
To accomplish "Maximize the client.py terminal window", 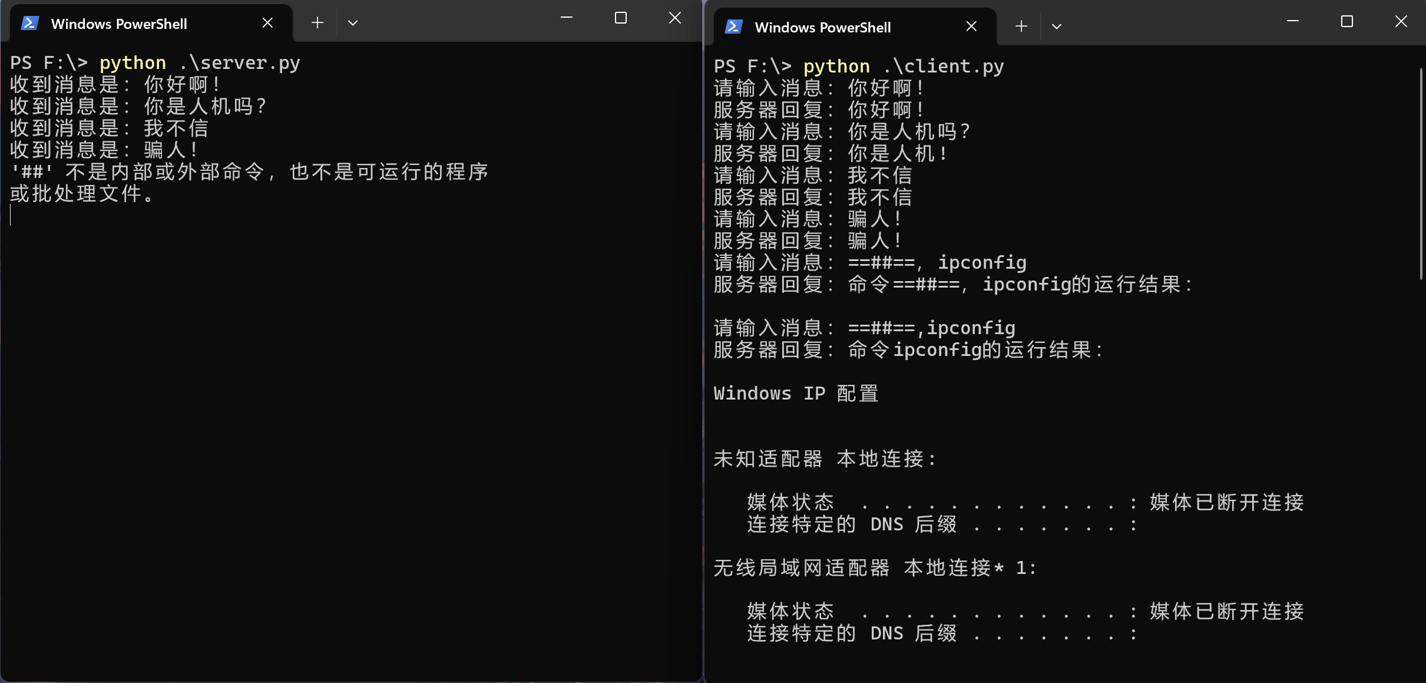I will [1347, 22].
